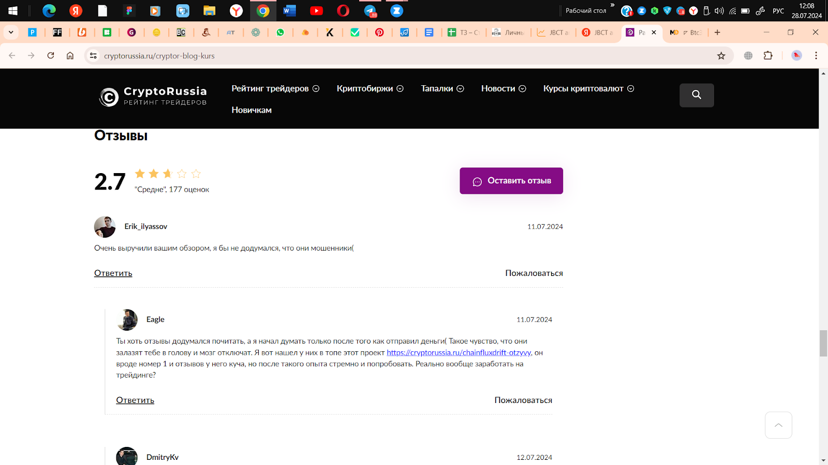828x465 pixels.
Task: Go to CryptoRussia home via logo
Action: [x=153, y=96]
